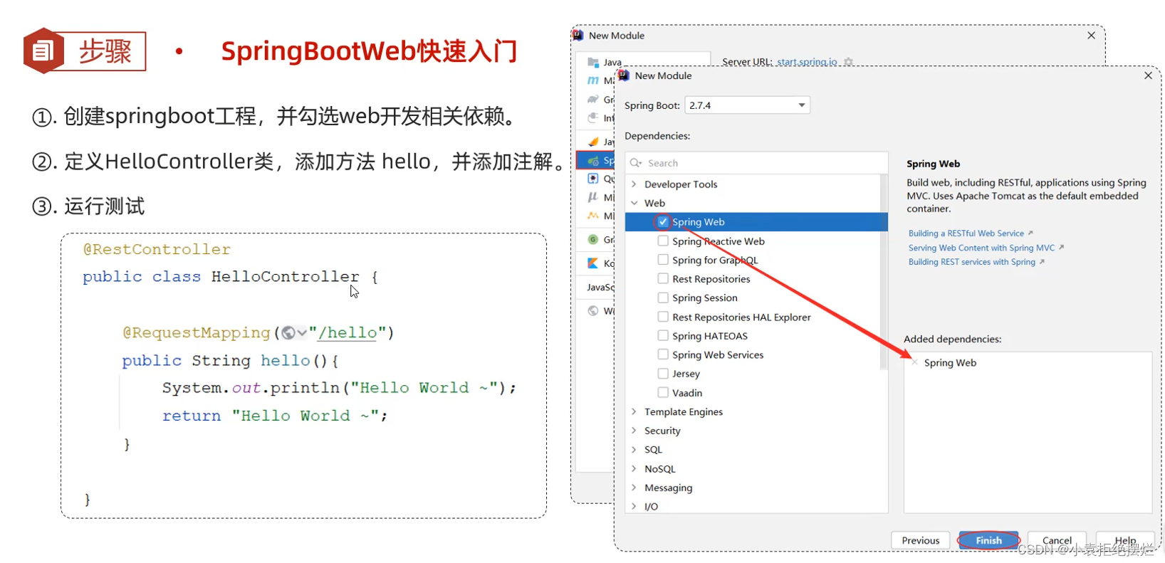Select Maven Archetype icon in back window sidebar

[x=593, y=80]
